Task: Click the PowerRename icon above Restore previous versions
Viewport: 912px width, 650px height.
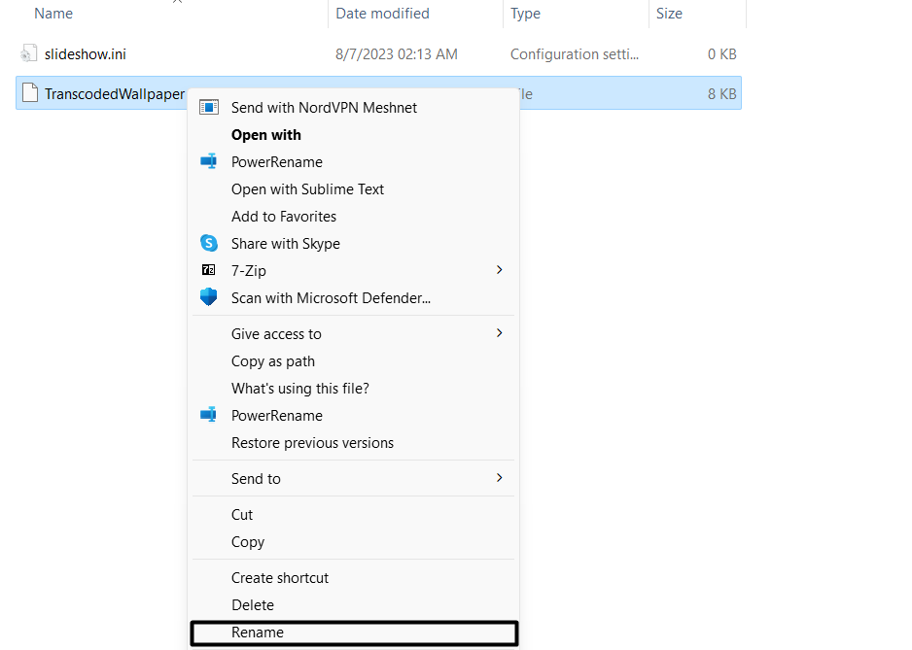Action: [x=208, y=415]
